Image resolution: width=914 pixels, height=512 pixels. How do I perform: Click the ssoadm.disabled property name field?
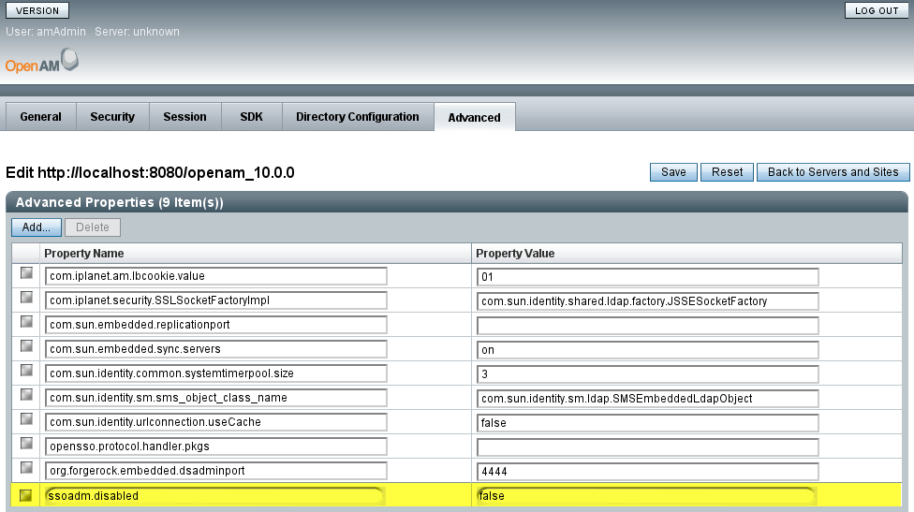[x=214, y=496]
